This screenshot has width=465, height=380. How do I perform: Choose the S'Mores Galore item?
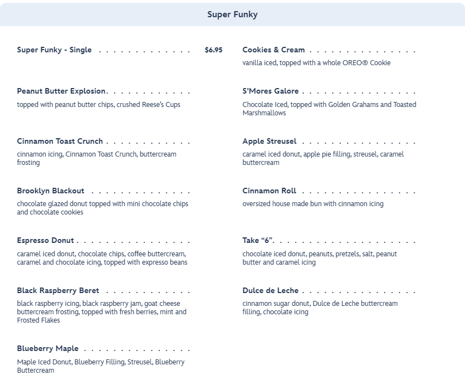pyautogui.click(x=271, y=91)
